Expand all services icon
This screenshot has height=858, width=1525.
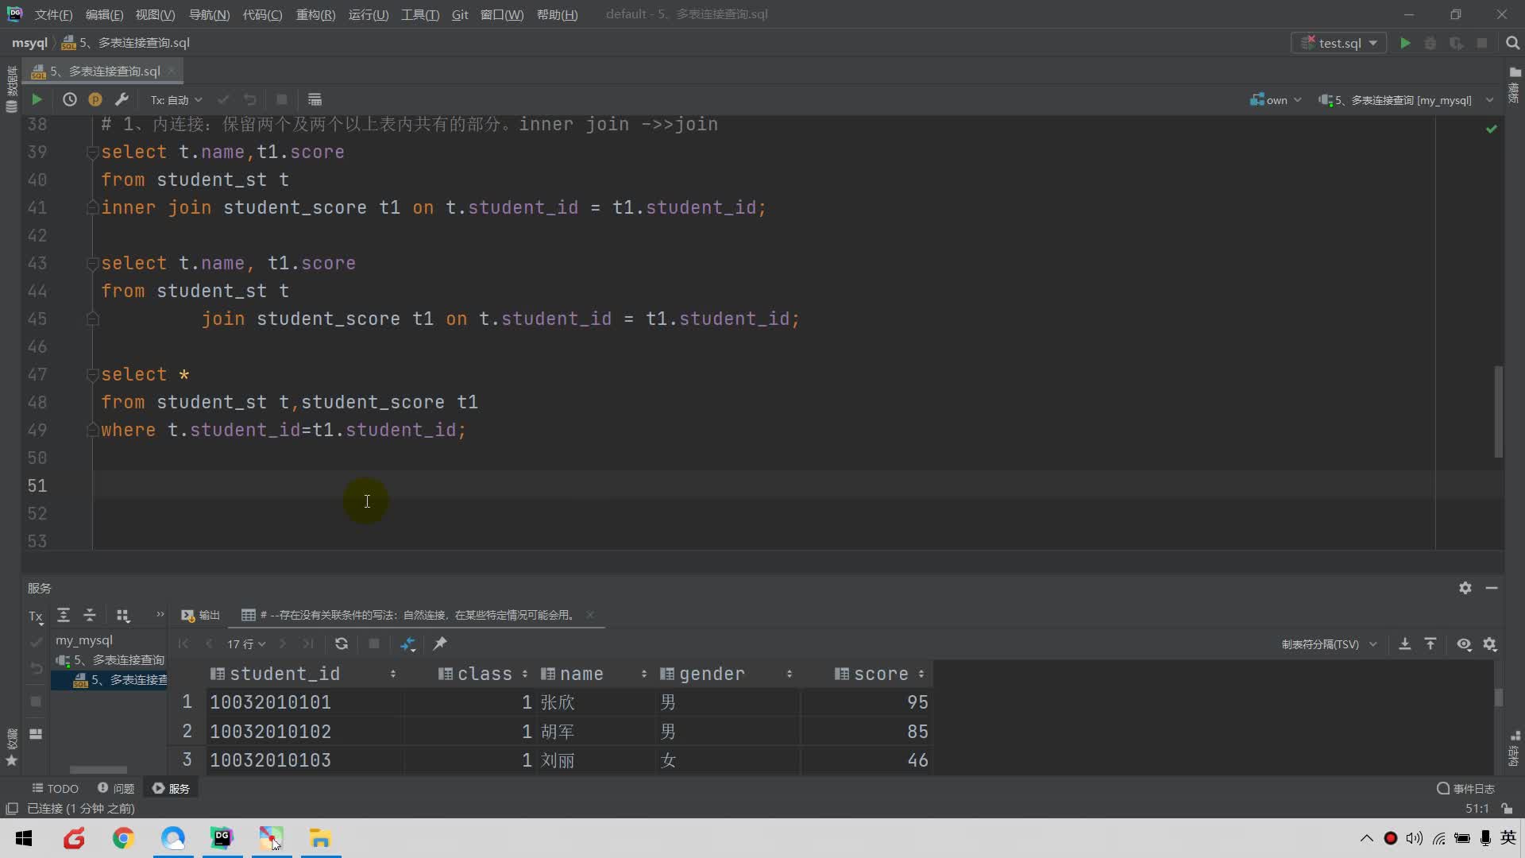(64, 615)
